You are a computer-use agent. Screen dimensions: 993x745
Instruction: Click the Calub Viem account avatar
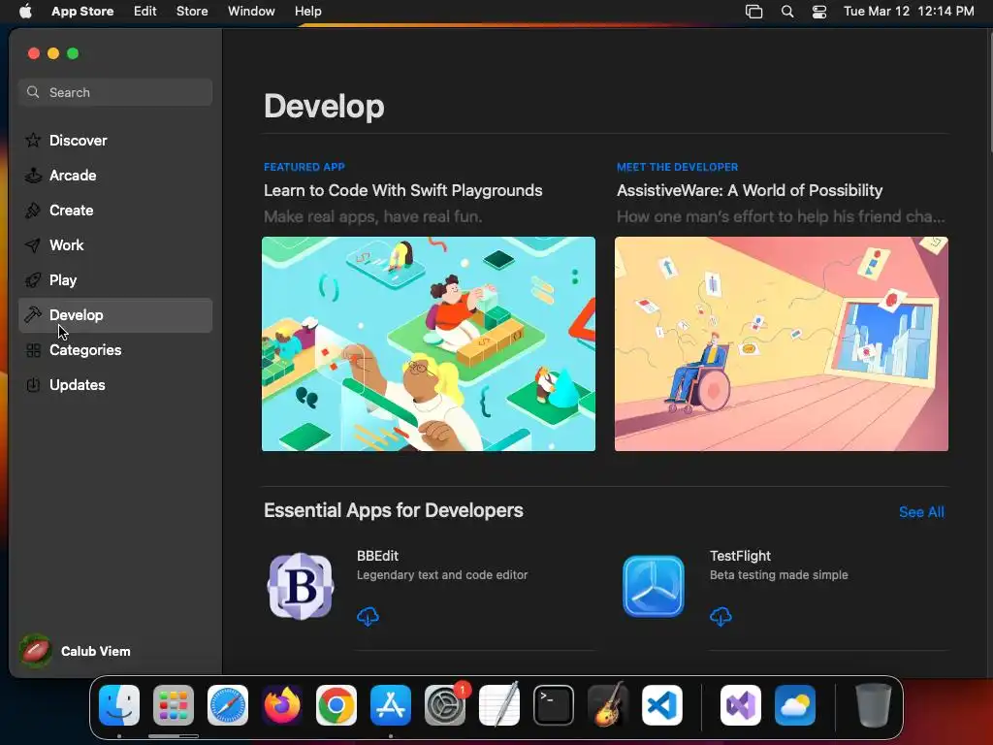coord(36,651)
